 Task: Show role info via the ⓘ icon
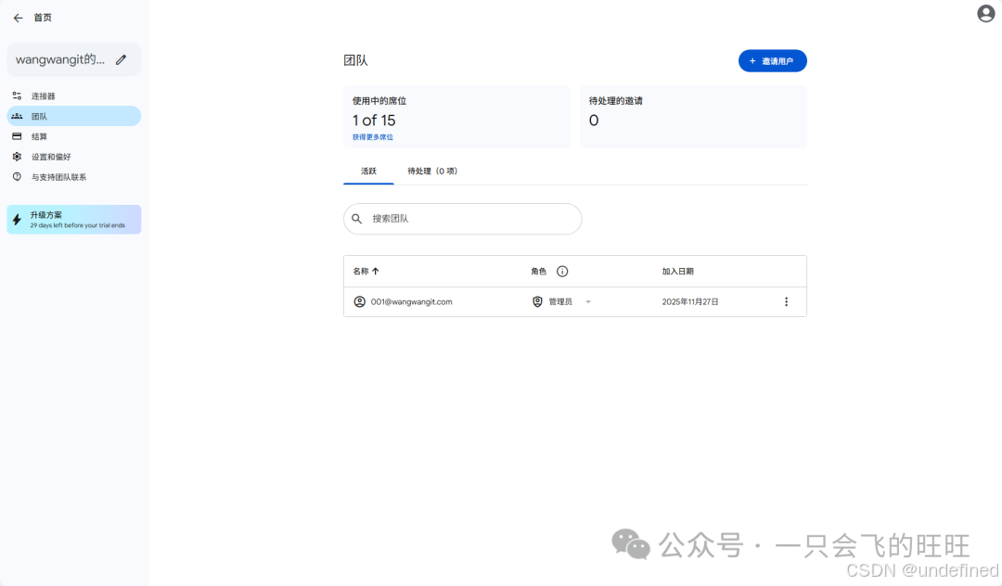point(562,272)
